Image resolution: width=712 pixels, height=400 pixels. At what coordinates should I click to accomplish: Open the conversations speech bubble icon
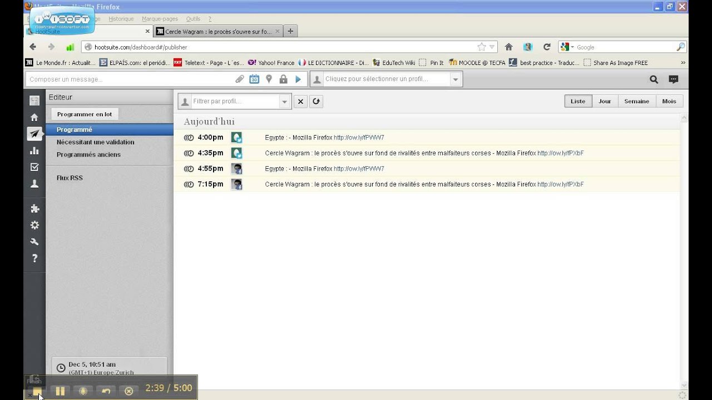click(674, 79)
